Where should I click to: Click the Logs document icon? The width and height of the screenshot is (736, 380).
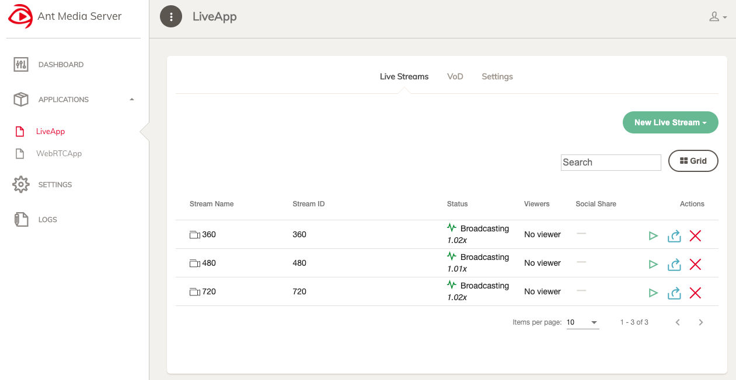click(x=21, y=220)
